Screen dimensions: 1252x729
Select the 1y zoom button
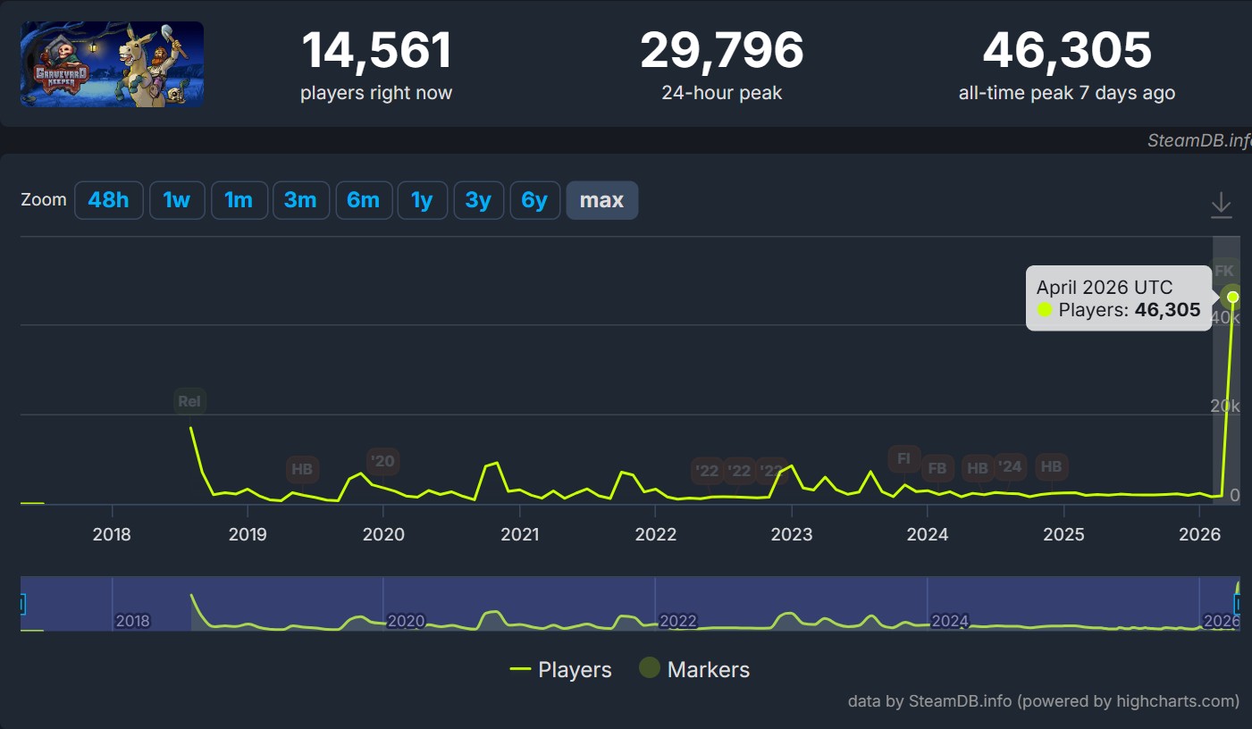(422, 200)
